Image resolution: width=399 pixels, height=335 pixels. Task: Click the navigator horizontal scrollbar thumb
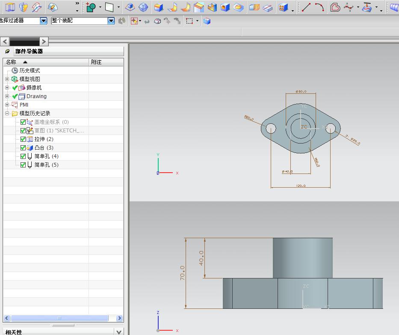coord(59,318)
